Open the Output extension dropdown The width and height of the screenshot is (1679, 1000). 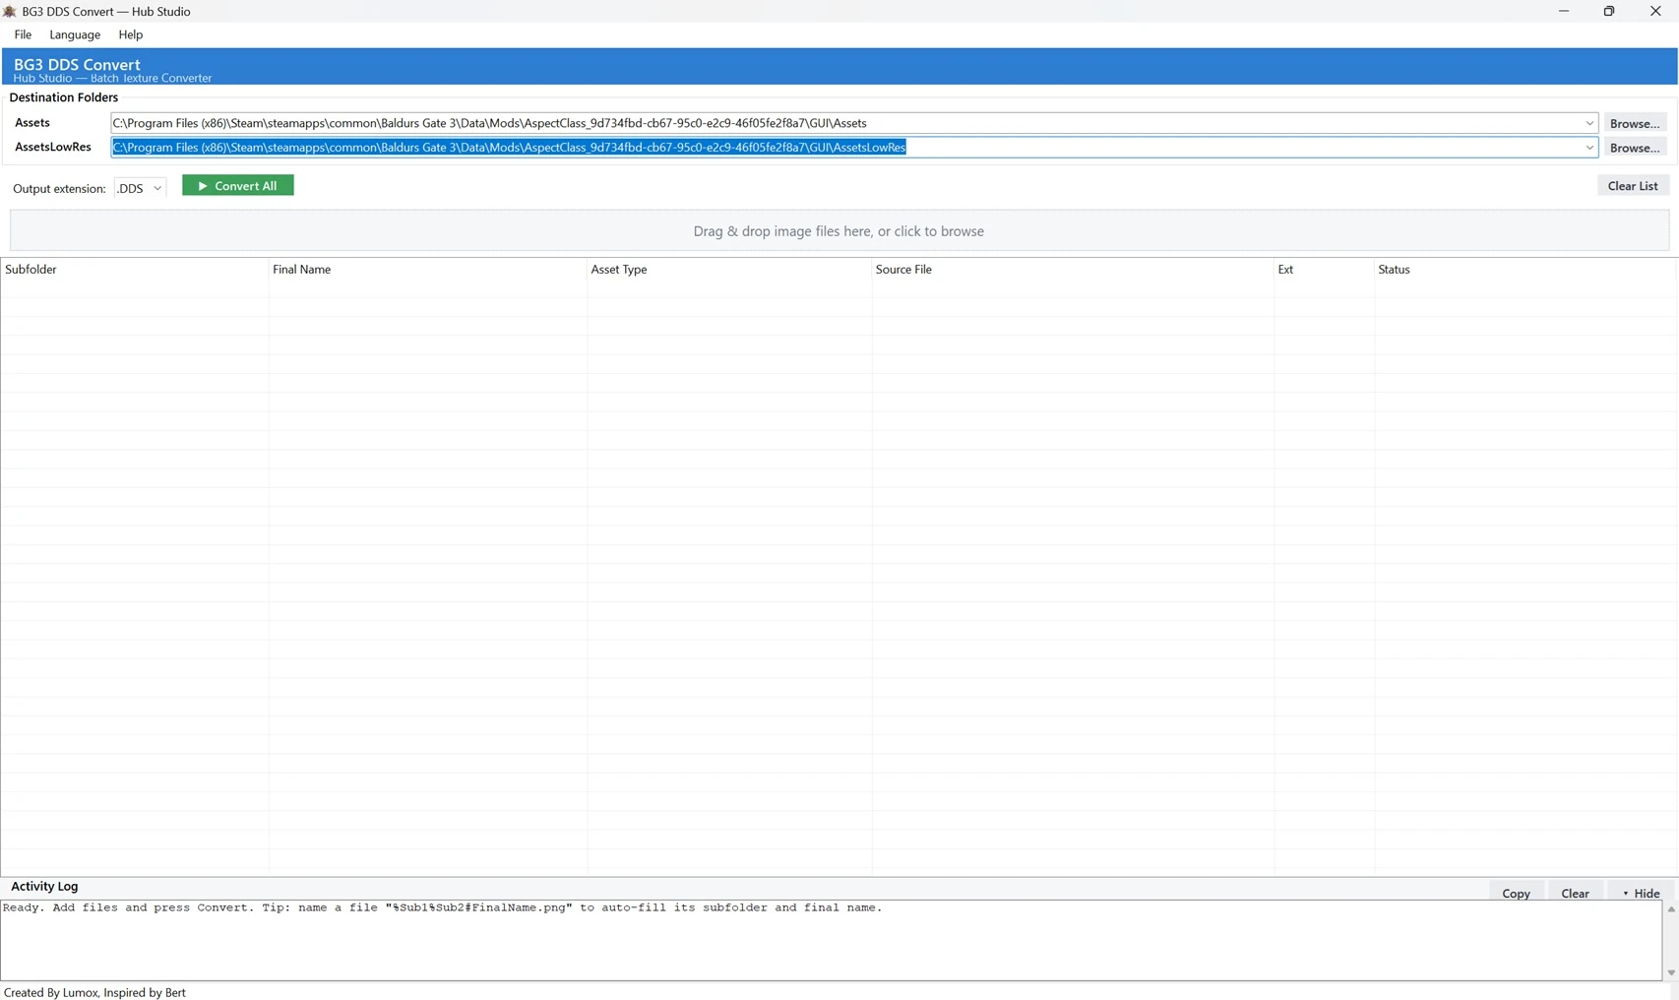pos(140,188)
